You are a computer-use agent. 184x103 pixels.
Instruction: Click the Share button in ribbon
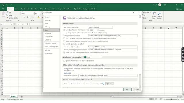click(x=179, y=9)
